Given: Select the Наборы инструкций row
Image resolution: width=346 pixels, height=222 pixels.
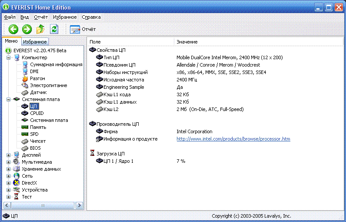Looking at the screenshot, I should 215,72.
